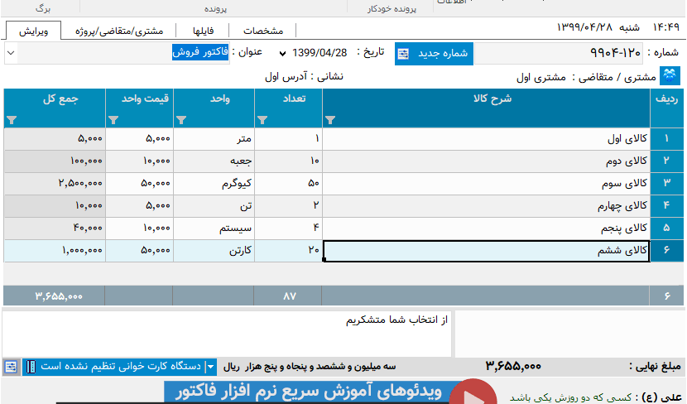This screenshot has height=404, width=687.
Task: Click the quantity cell ۵۰ of کالای سوم
Action: pos(288,183)
